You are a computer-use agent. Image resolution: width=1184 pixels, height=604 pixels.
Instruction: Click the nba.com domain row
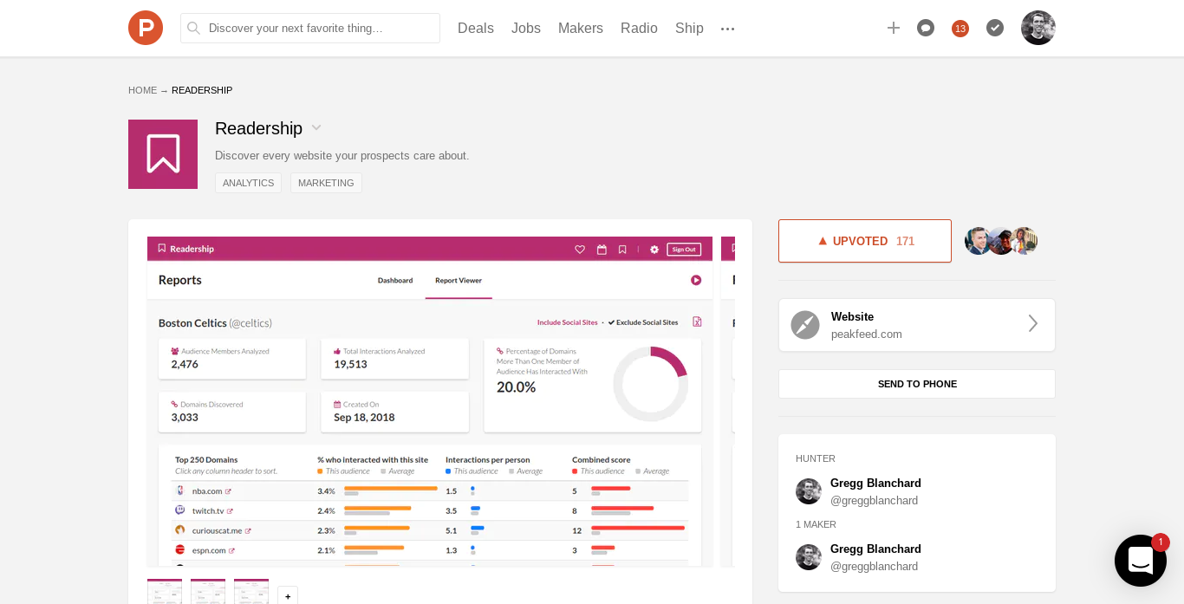pyautogui.click(x=432, y=490)
